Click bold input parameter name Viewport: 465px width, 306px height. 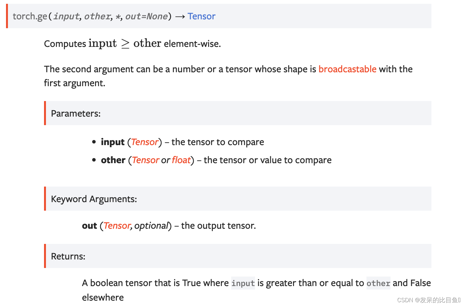pos(113,142)
